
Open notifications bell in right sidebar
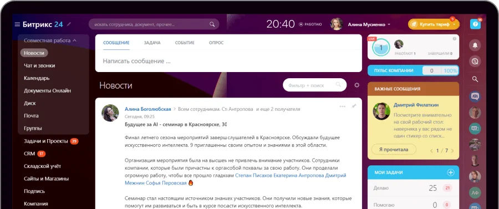pyautogui.click(x=475, y=45)
